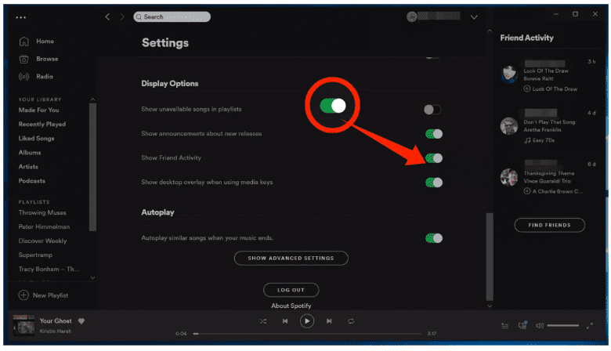This screenshot has width=611, height=351.
Task: Open the play queue icon
Action: [x=505, y=326]
